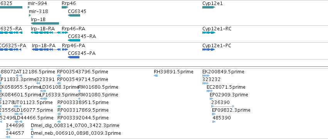The height and width of the screenshot is (139, 328).
Task: Click the Rrp46 gene arrow glyph
Action: click(x=65, y=8)
